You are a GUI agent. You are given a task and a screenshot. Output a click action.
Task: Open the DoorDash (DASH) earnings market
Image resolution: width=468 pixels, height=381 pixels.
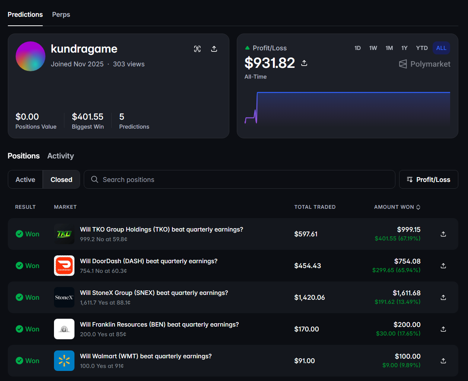click(149, 261)
